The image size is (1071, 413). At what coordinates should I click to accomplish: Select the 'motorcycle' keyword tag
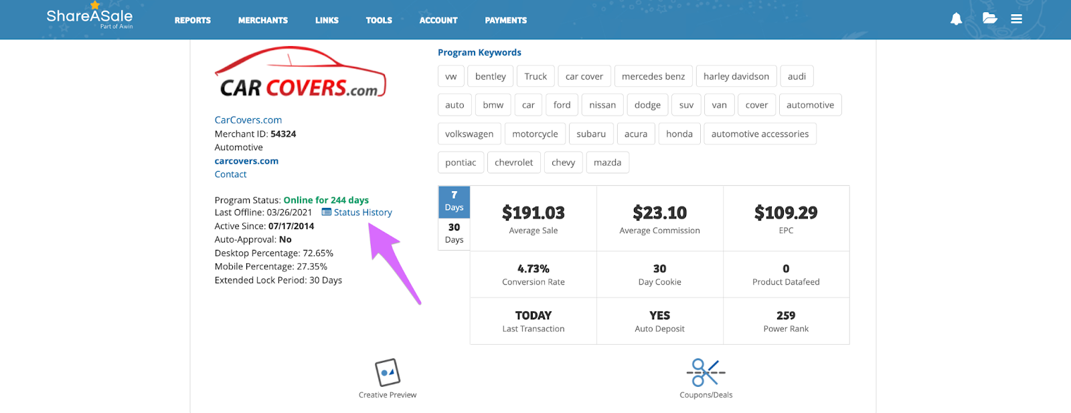pos(535,134)
